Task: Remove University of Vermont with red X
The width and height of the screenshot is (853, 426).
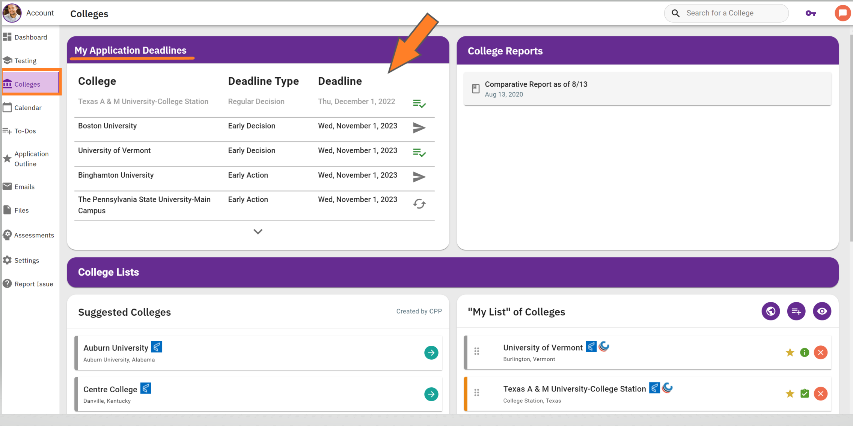Action: point(821,352)
